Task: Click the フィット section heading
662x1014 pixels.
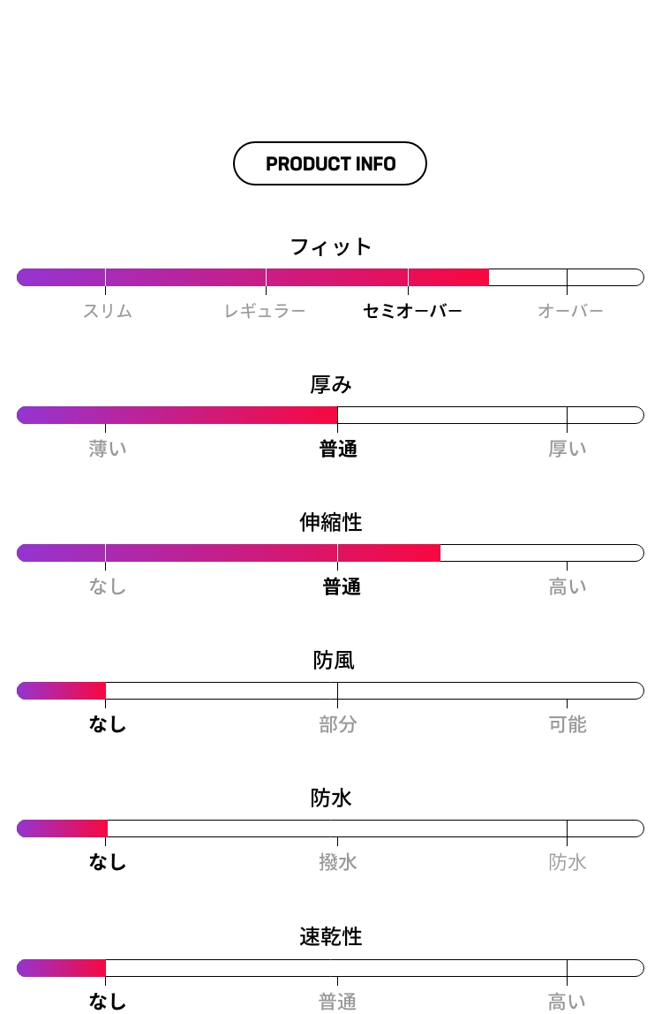Action: point(330,246)
